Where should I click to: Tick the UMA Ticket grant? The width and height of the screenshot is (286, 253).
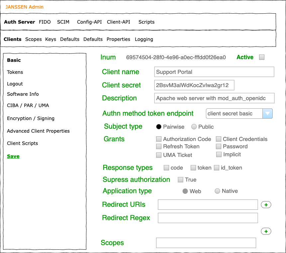coord(159,155)
